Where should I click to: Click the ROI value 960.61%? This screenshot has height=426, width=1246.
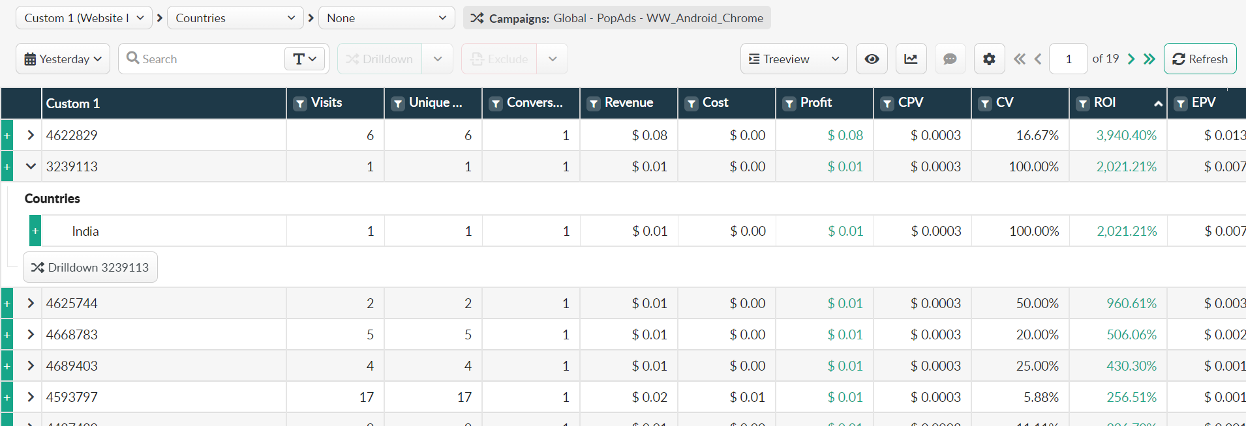pyautogui.click(x=1131, y=304)
